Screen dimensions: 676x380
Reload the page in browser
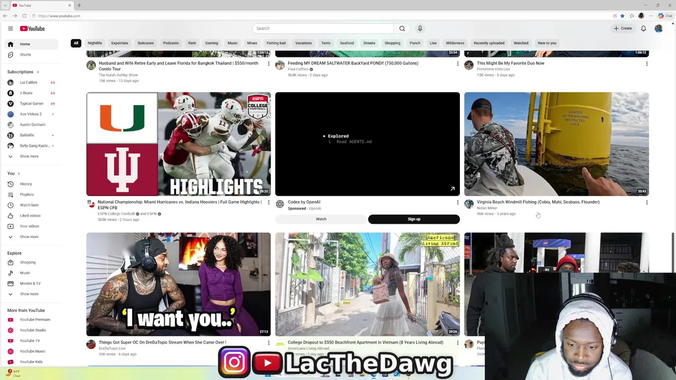coord(24,16)
